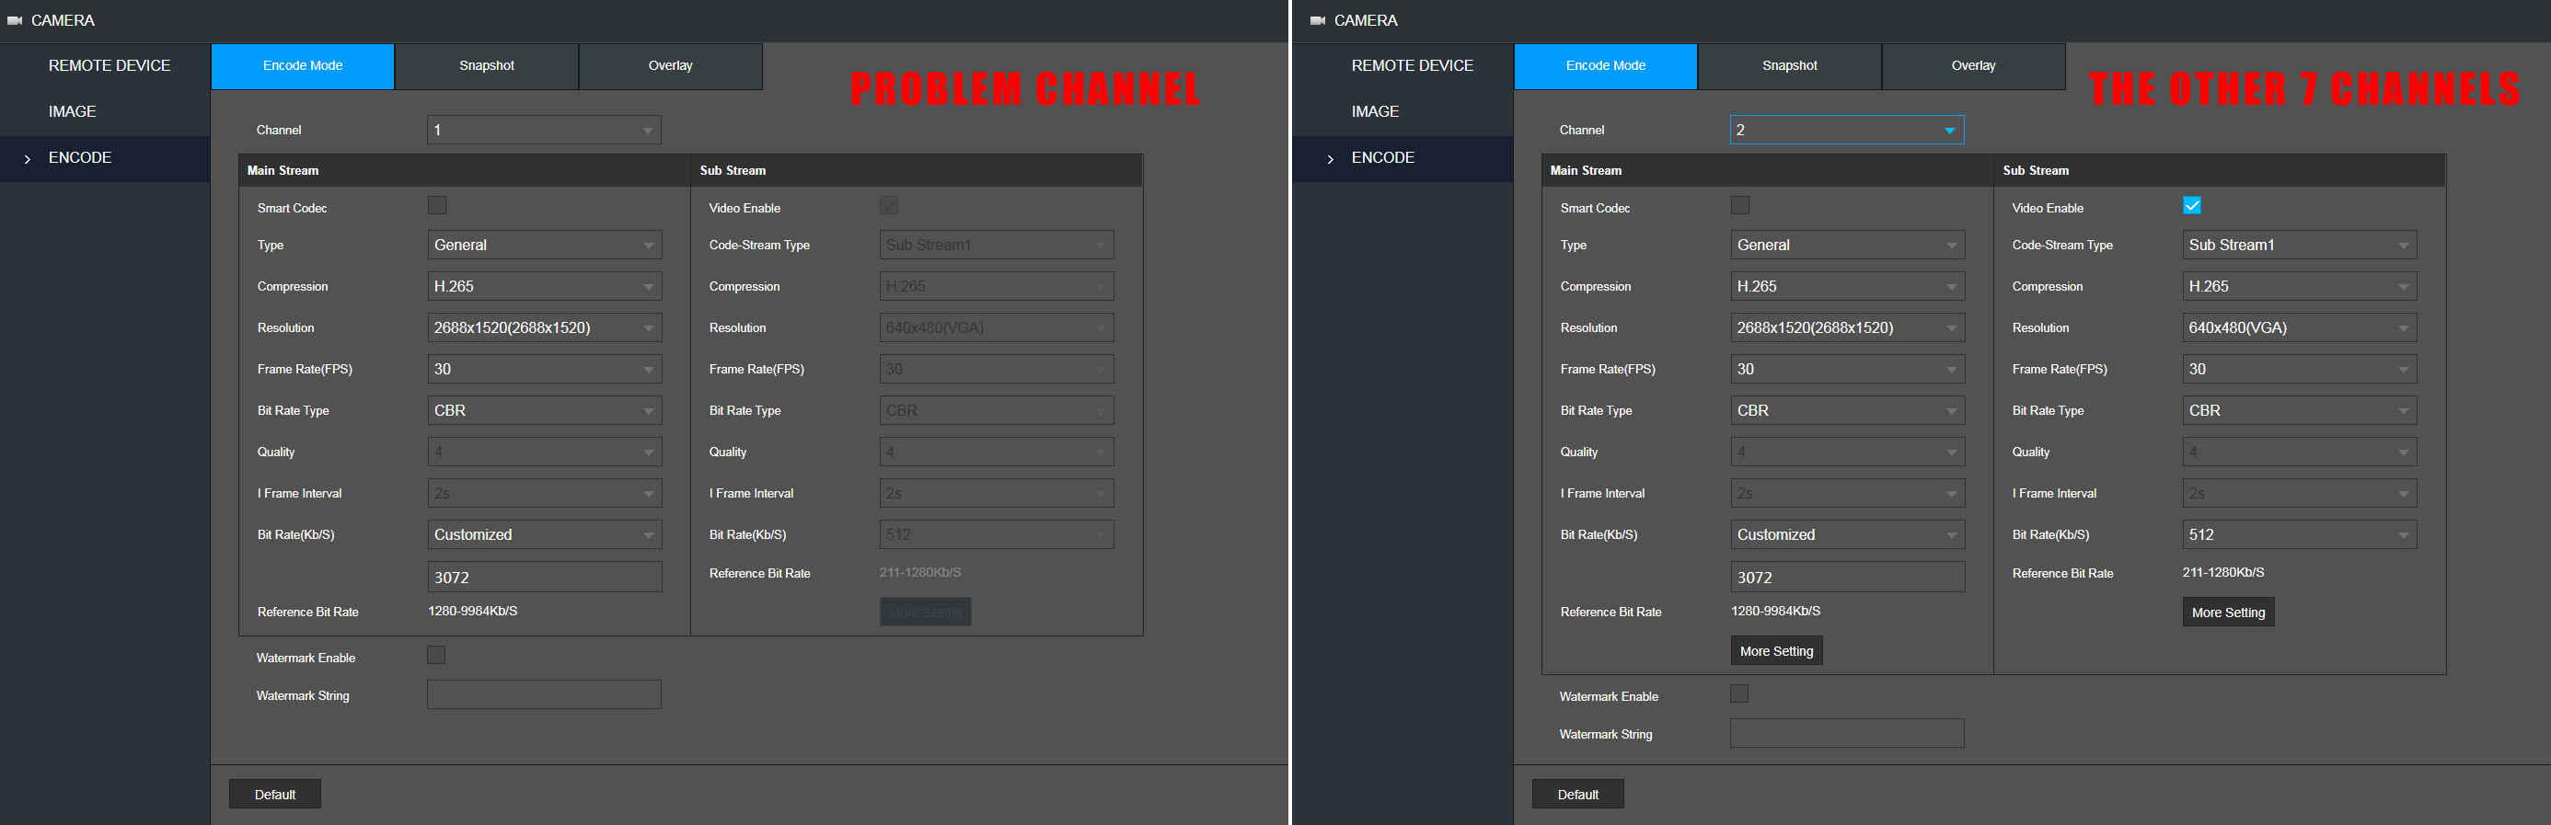This screenshot has width=2551, height=825.
Task: Switch to Snapshot tab in left panel
Action: click(487, 66)
